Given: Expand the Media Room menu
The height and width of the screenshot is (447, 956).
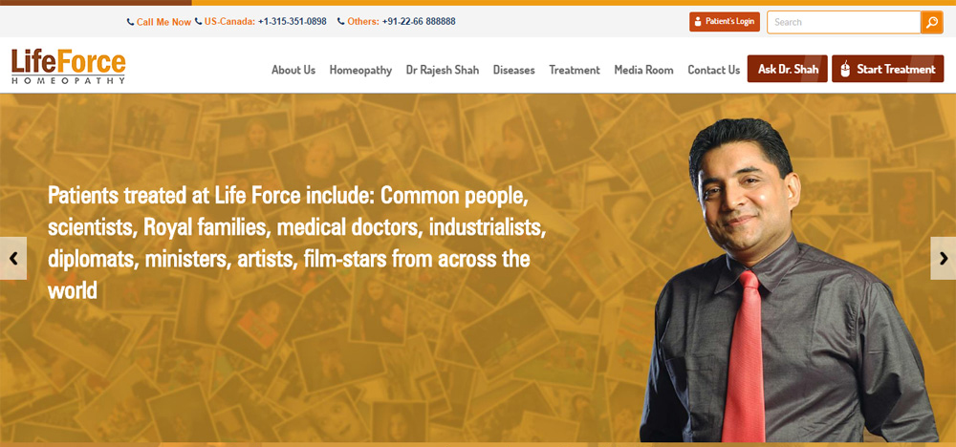Looking at the screenshot, I should pos(643,70).
